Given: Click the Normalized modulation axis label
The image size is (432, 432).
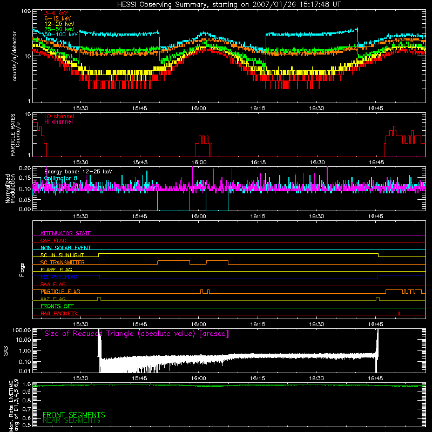Looking at the screenshot, I should (x=10, y=188).
